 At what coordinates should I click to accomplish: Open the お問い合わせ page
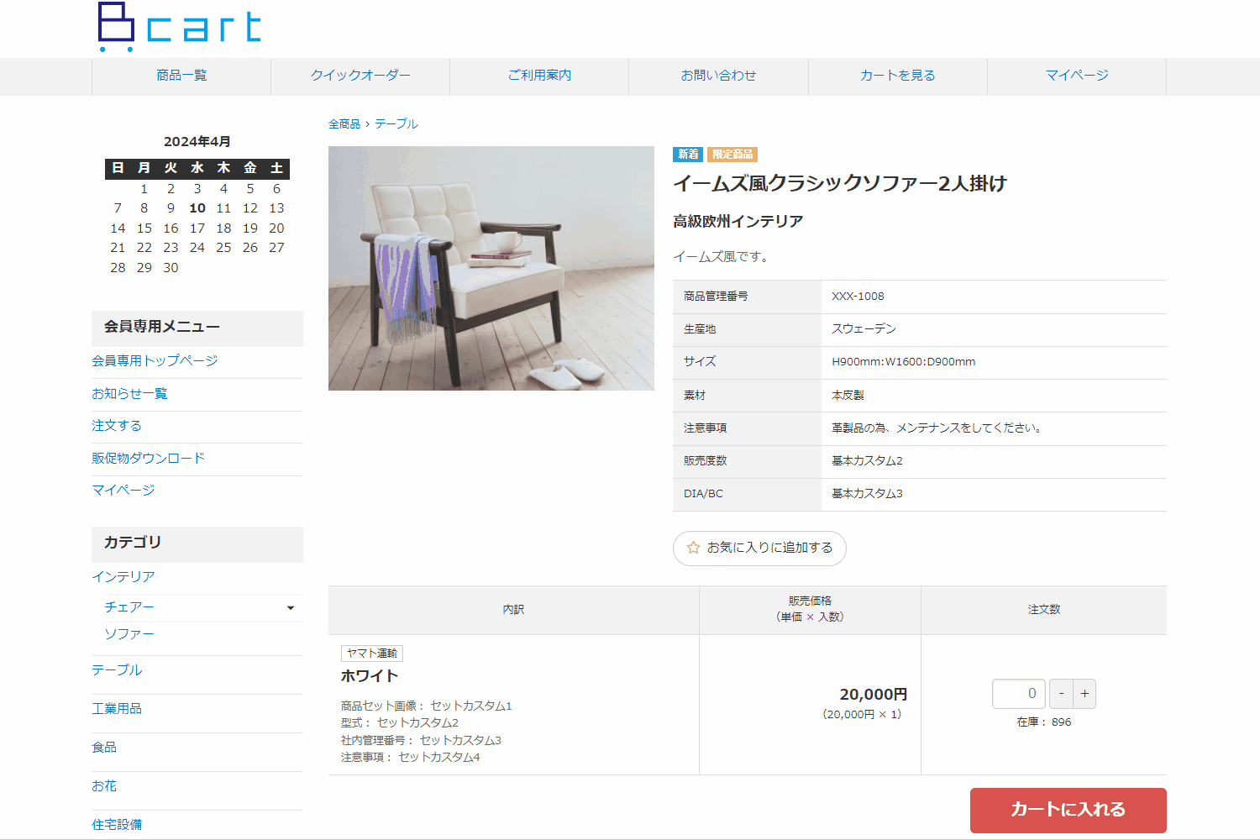click(717, 75)
